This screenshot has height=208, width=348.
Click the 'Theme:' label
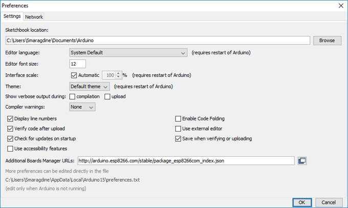click(x=13, y=87)
